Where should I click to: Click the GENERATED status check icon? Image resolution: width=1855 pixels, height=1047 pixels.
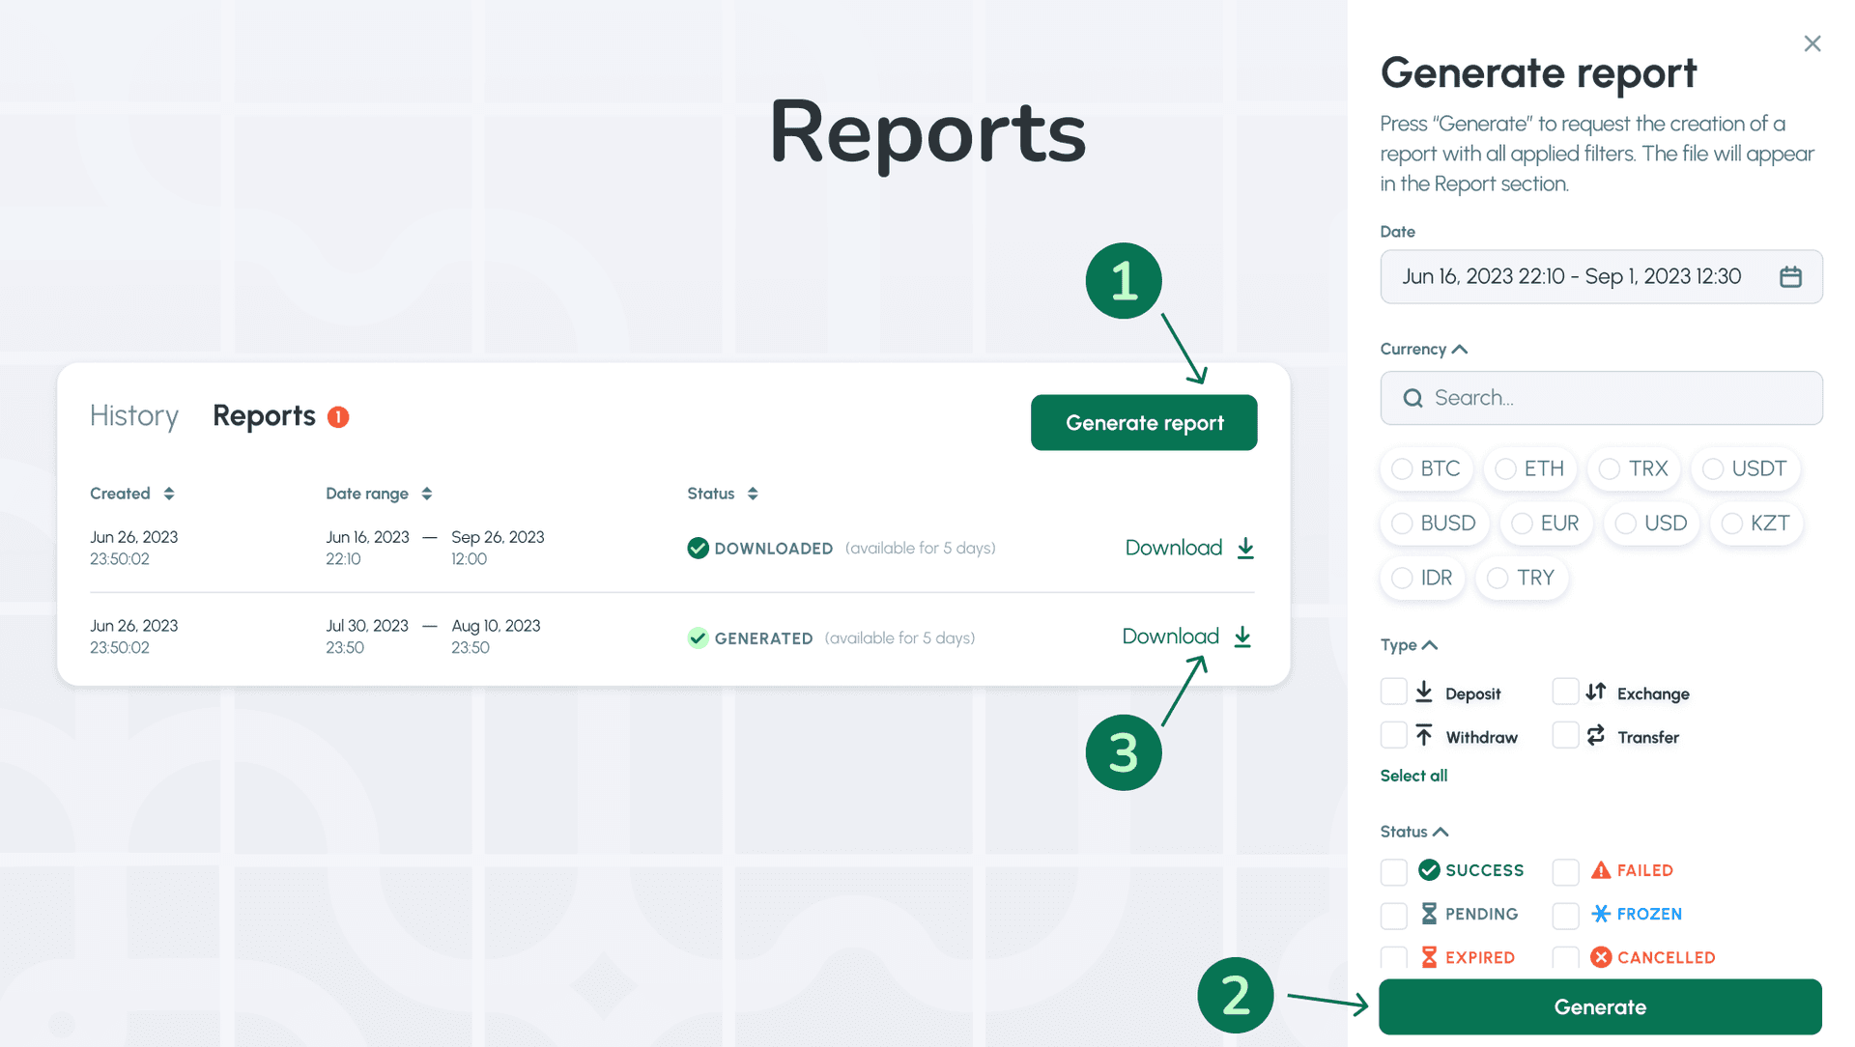698,637
